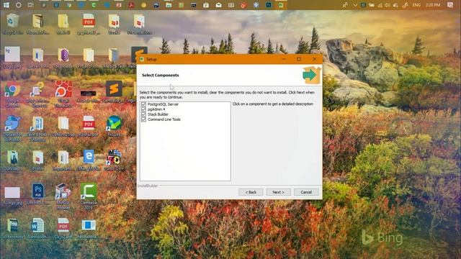Click the Setup title bar icon
This screenshot has width=461, height=259.
142,59
